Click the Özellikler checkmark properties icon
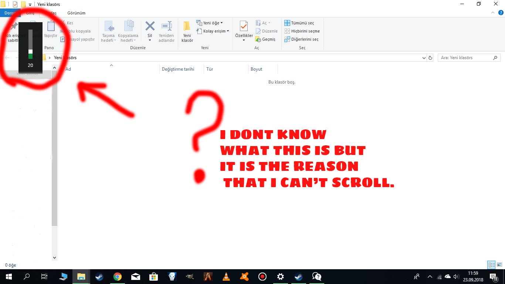This screenshot has width=505, height=284. point(244,26)
